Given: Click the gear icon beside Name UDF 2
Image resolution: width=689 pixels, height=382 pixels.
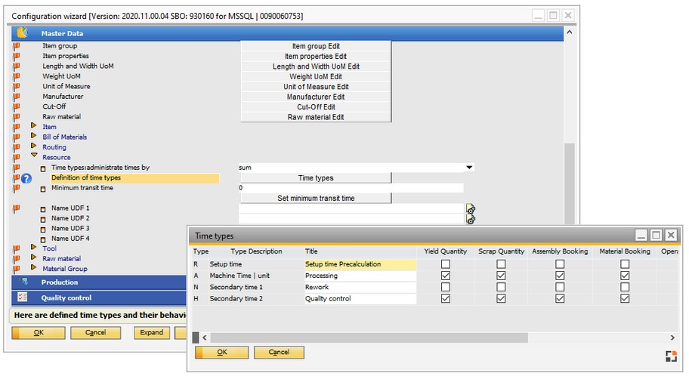Looking at the screenshot, I should coord(471,219).
